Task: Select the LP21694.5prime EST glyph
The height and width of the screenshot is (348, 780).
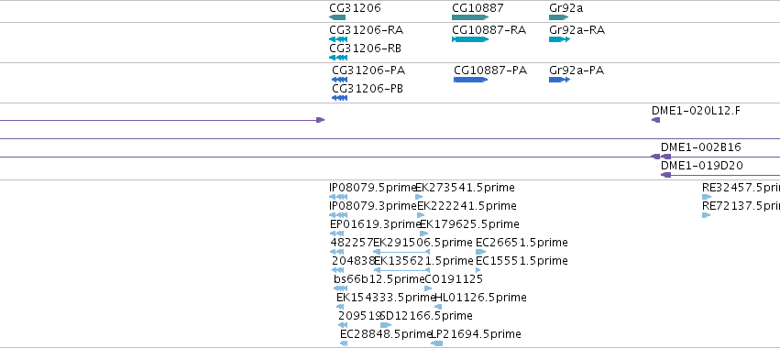Action: [x=437, y=343]
